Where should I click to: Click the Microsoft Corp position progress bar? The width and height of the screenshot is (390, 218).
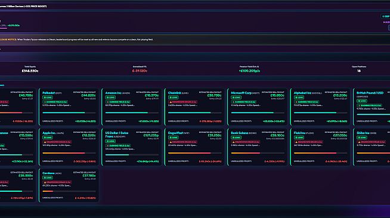[x=258, y=113]
